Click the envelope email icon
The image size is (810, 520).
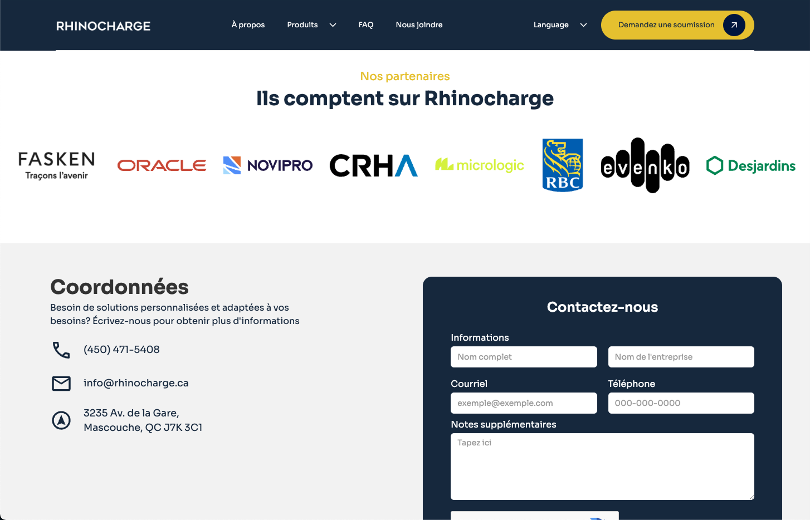point(61,383)
